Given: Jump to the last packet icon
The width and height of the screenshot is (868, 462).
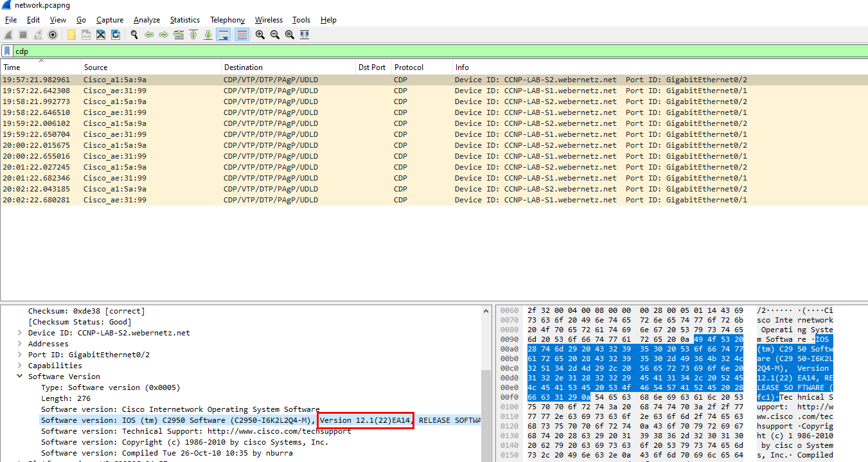Looking at the screenshot, I should tap(208, 35).
